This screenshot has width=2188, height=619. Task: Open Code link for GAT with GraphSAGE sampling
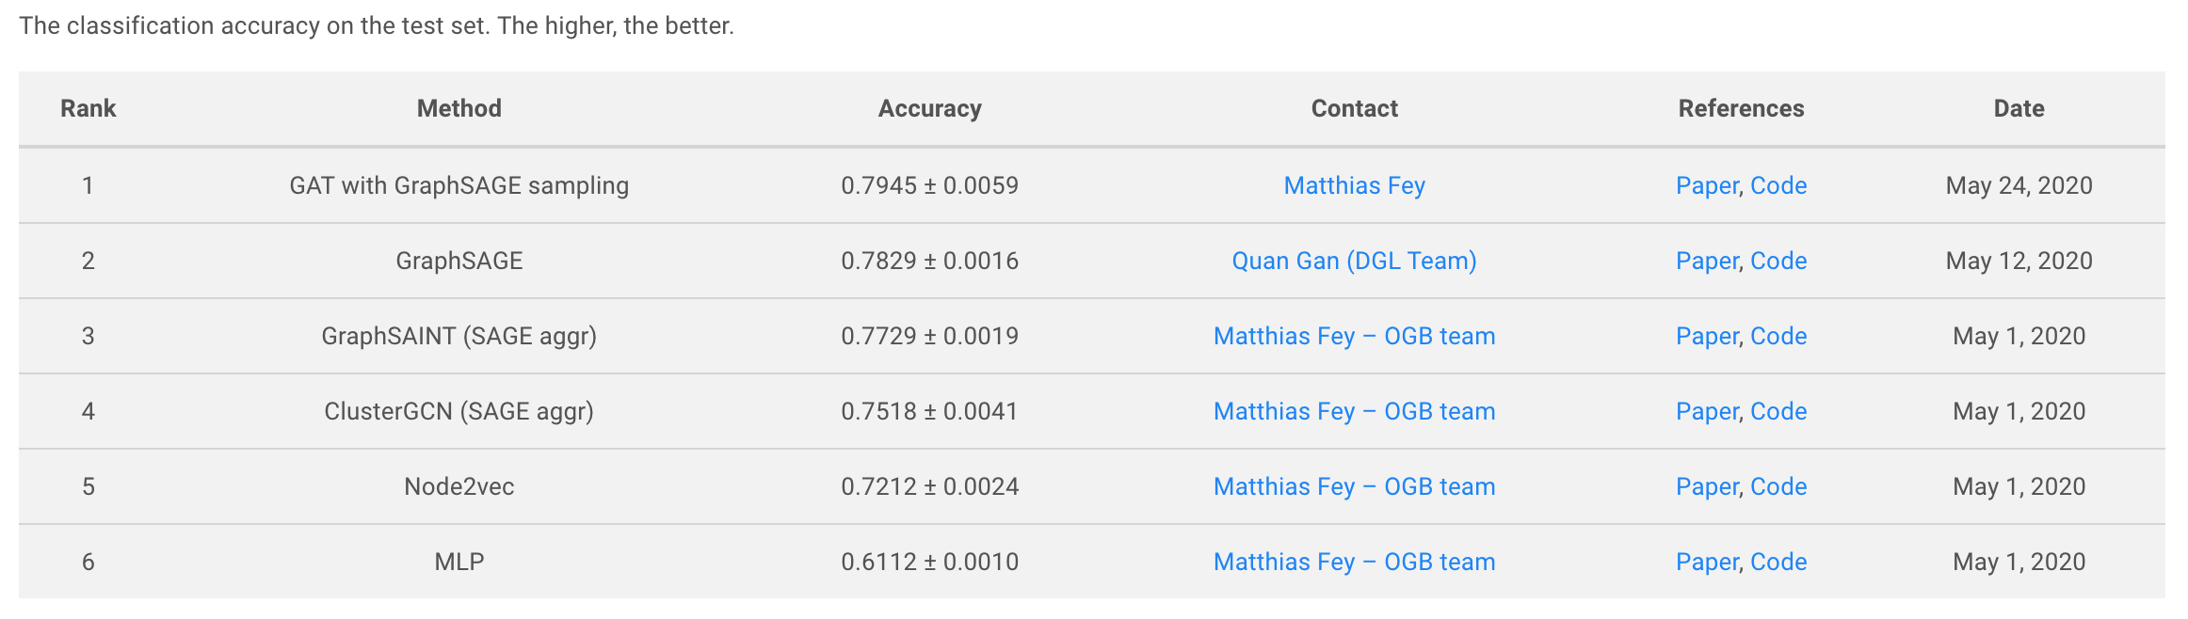coord(1778,185)
